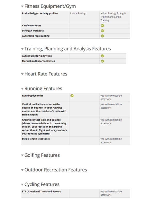Collapse the Fitness Equipment/Gym section
This screenshot has width=157, height=206.
pyautogui.click(x=22, y=6)
